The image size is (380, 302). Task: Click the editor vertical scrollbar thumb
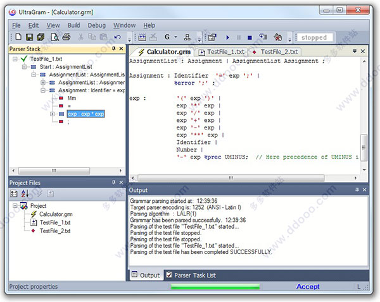364,147
